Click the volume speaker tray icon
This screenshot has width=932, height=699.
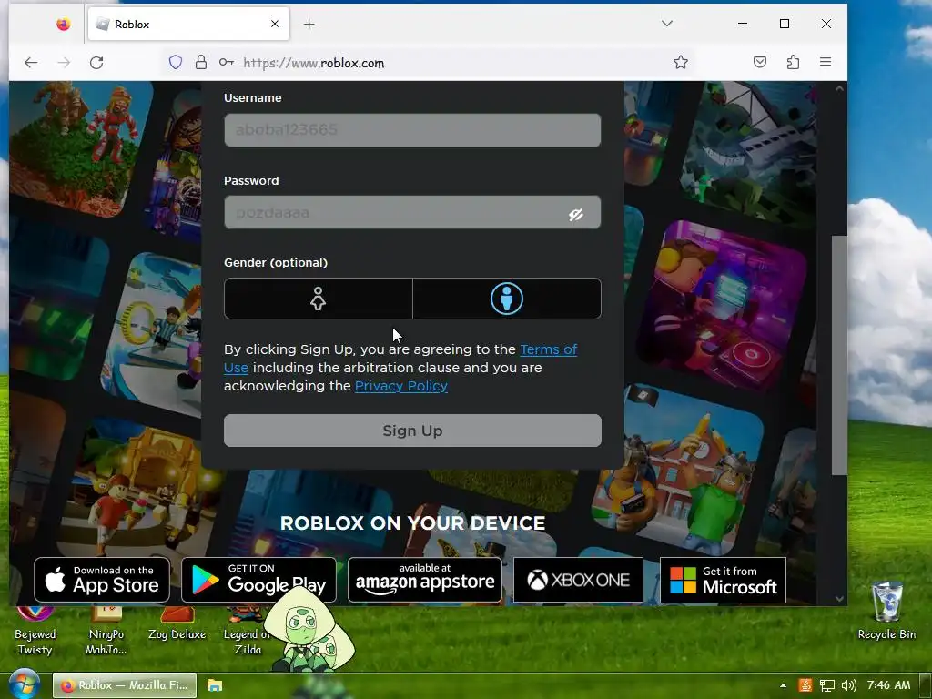coord(849,685)
